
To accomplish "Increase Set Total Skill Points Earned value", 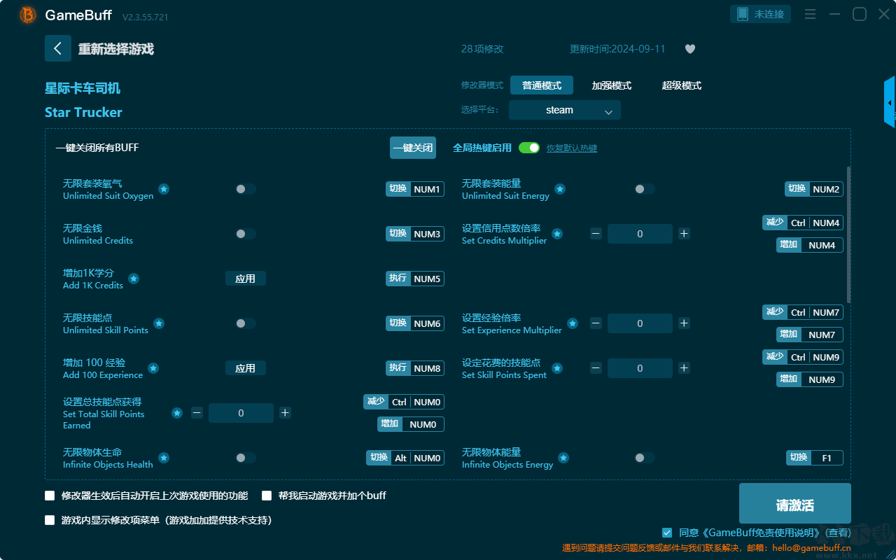I will coord(285,413).
